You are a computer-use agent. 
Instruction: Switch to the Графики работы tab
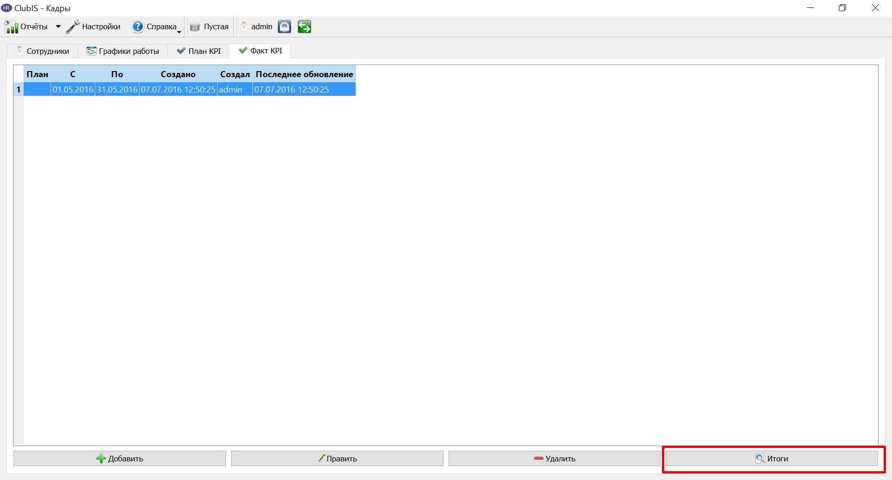pyautogui.click(x=123, y=51)
